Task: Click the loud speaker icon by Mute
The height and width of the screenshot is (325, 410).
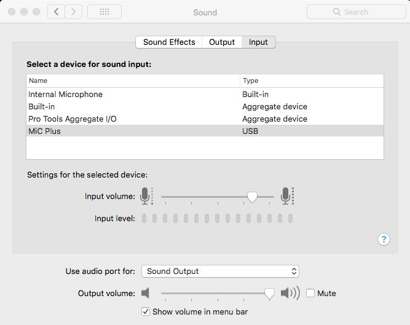Action: tap(290, 293)
